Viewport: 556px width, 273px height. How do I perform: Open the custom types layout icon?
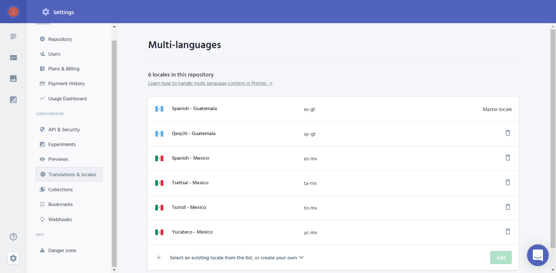coord(13,58)
